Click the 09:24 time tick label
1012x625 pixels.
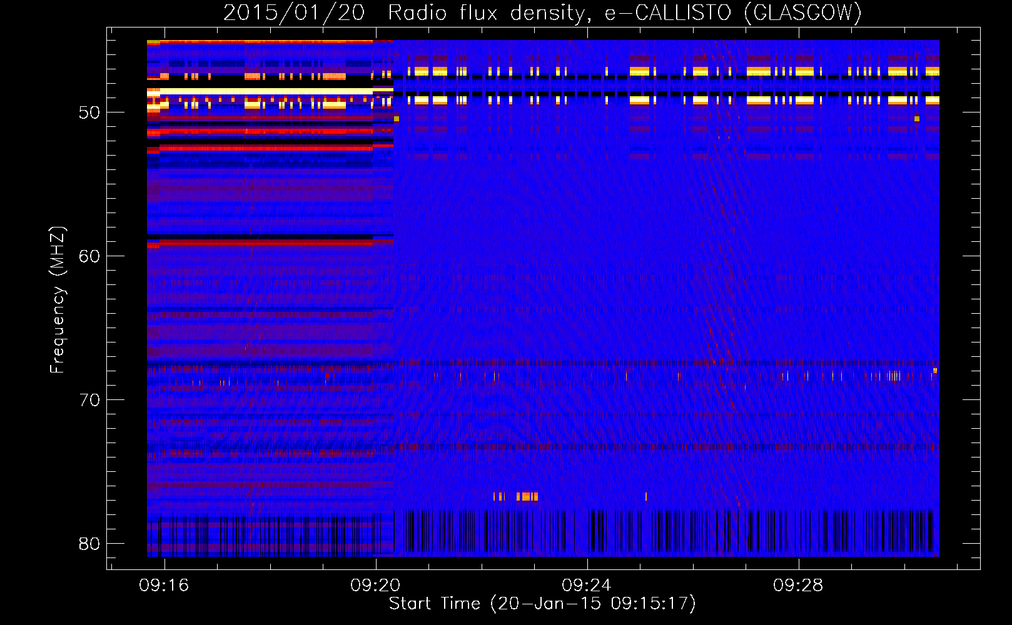[587, 586]
